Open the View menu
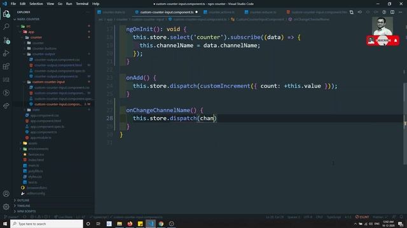The image size is (407, 228). tap(50, 4)
